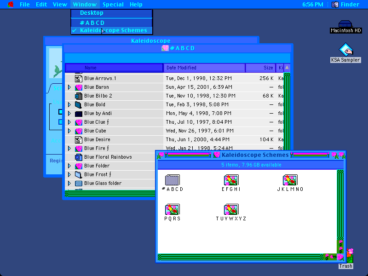
Task: Click the date "Sun, Apr 15, 2001, 6:39 AM"
Action: 199,87
